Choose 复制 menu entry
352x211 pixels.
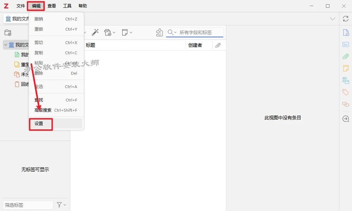coord(56,52)
